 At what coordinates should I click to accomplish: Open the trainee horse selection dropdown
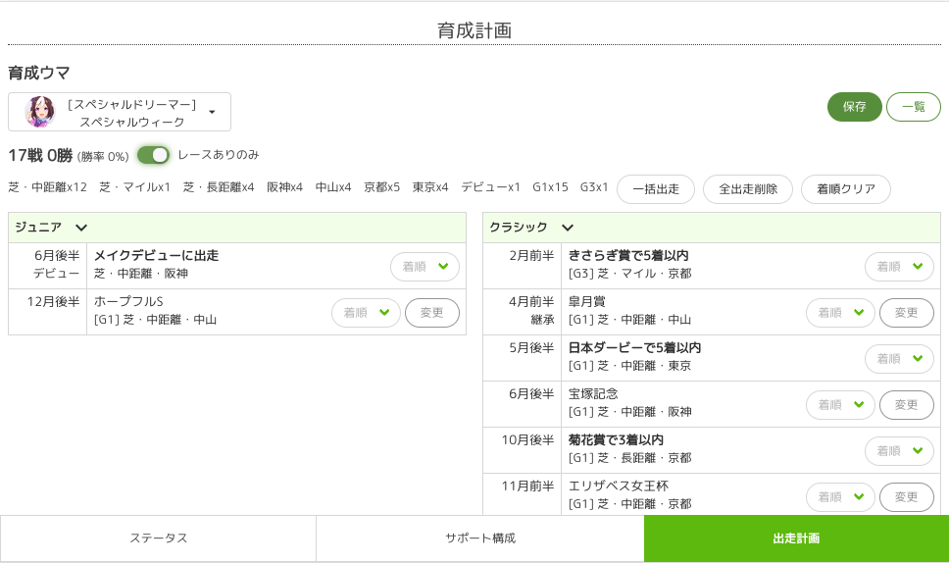211,112
